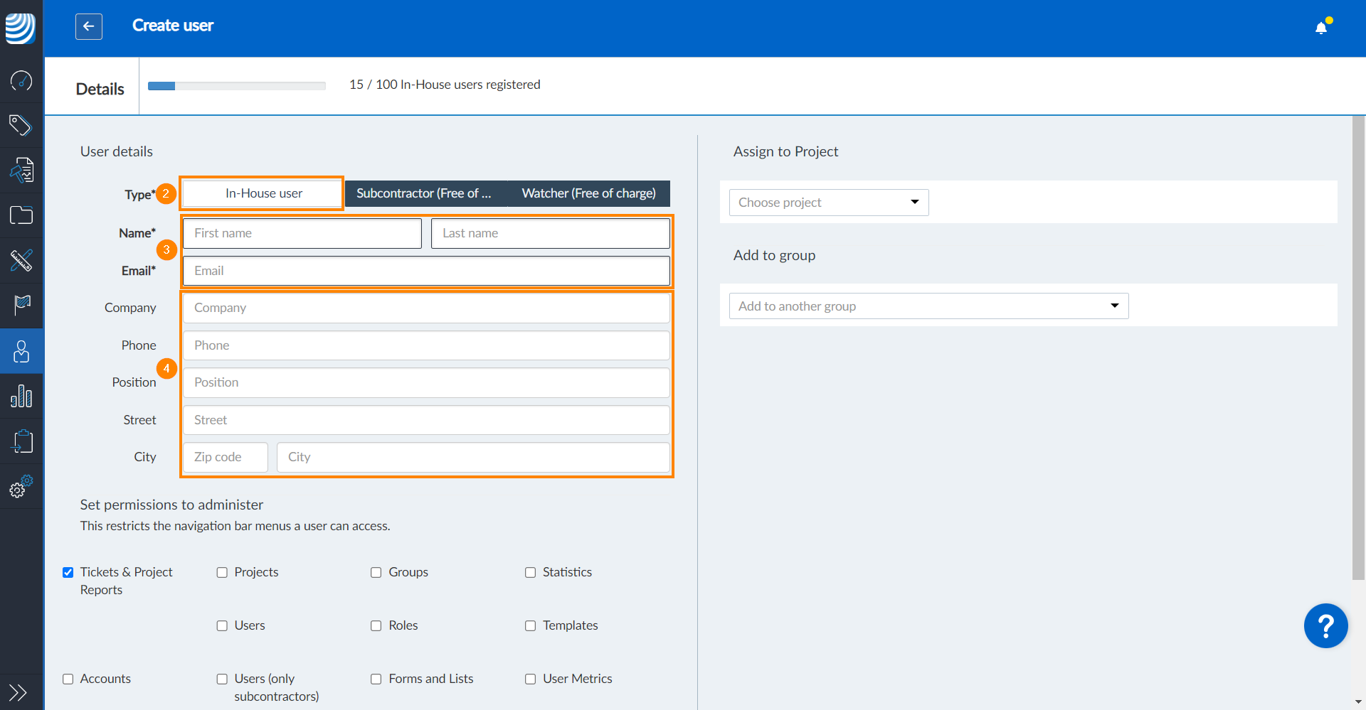
Task: Open the notifications bell
Action: point(1321,28)
